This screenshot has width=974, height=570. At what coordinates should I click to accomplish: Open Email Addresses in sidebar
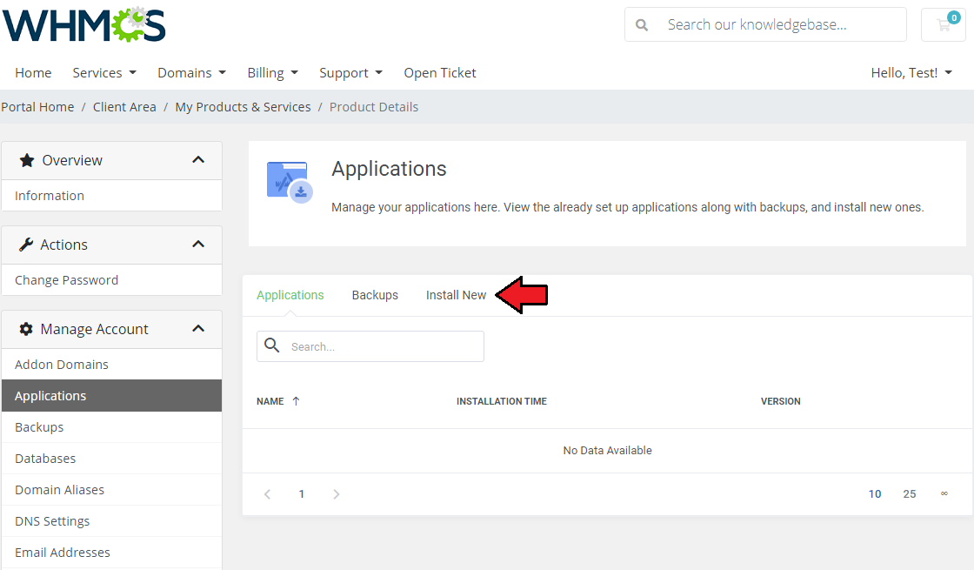click(x=112, y=553)
